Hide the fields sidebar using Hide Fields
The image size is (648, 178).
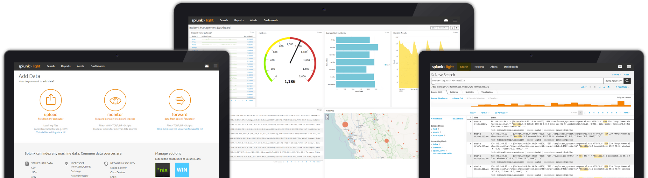[x=437, y=119]
